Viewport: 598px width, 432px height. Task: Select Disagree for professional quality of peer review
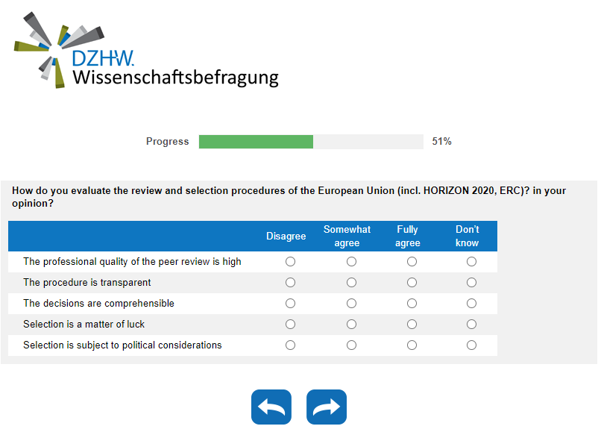coord(291,262)
